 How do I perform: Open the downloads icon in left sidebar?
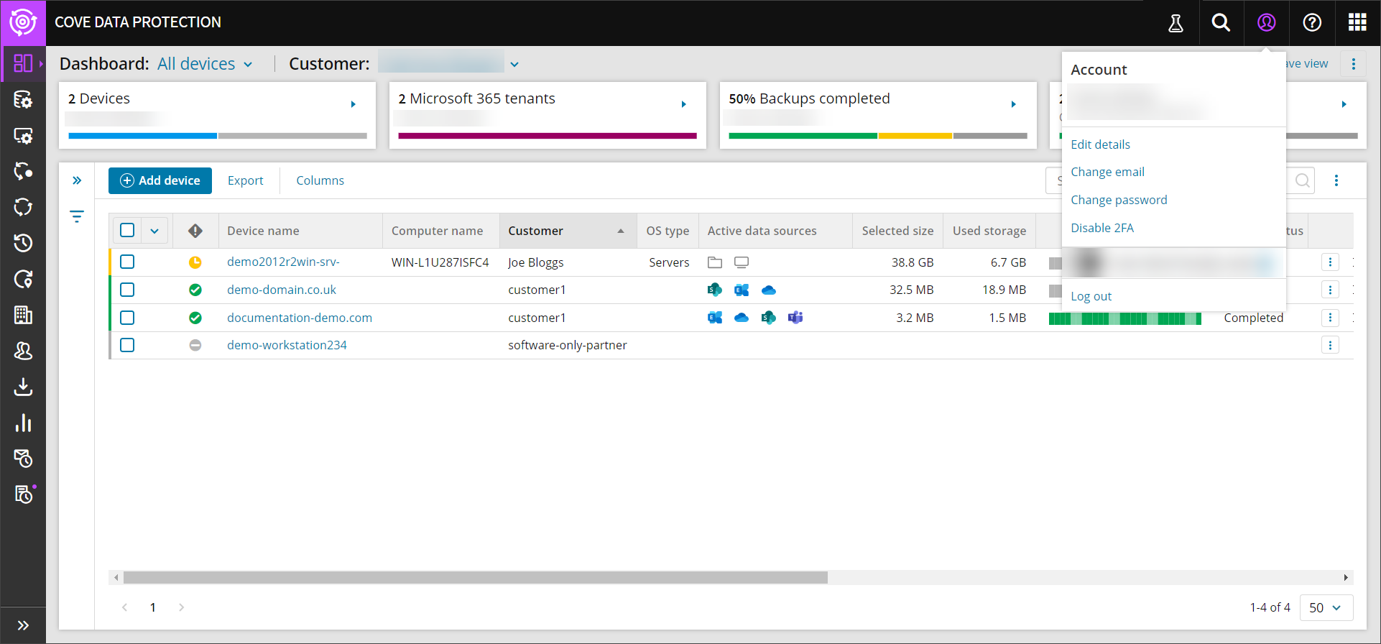click(23, 387)
